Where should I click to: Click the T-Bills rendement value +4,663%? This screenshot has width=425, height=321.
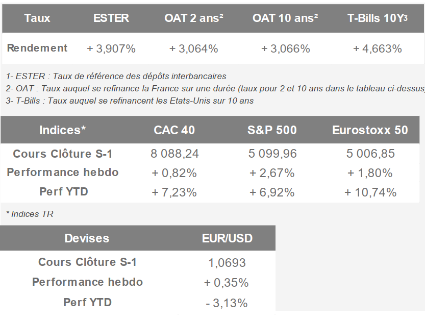click(x=377, y=49)
